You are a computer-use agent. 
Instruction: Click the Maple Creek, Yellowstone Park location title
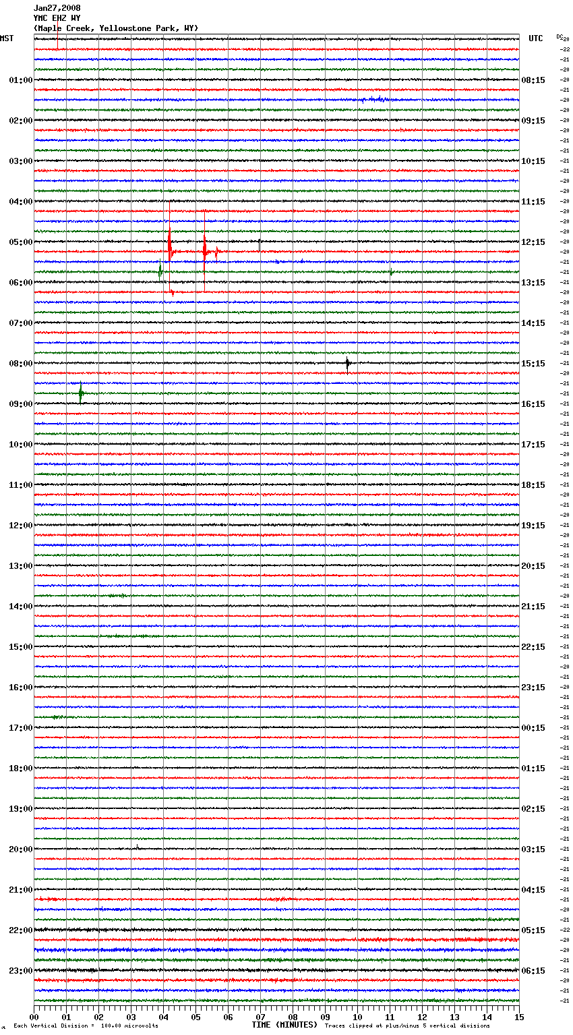pos(116,28)
